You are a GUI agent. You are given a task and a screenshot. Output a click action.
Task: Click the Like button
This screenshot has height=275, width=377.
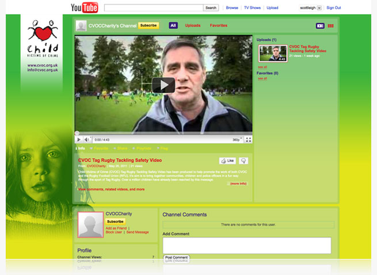click(227, 161)
